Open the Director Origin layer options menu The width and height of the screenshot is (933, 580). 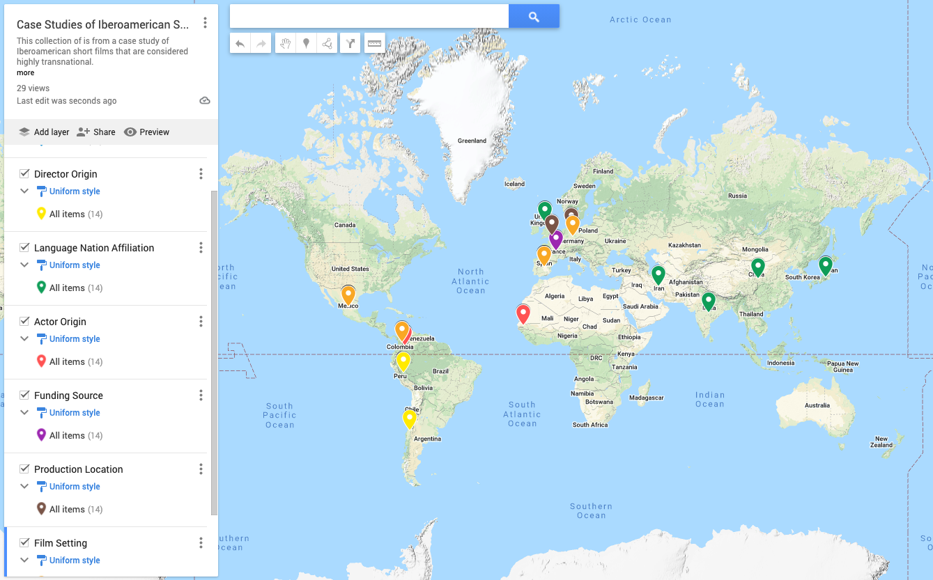tap(201, 174)
